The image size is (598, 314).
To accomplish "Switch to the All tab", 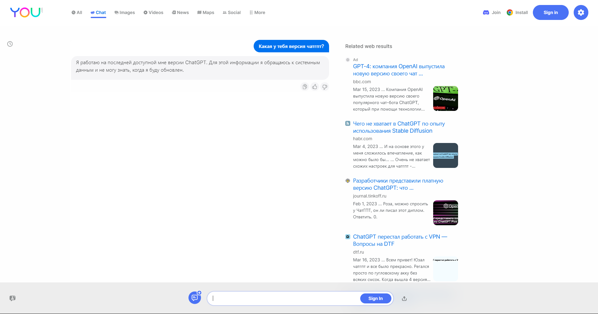I will coord(77,12).
